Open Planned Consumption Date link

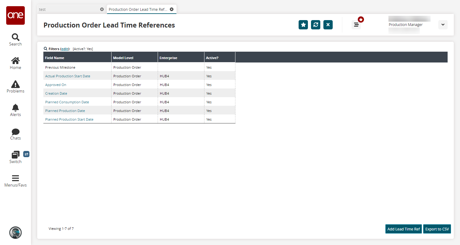67,102
